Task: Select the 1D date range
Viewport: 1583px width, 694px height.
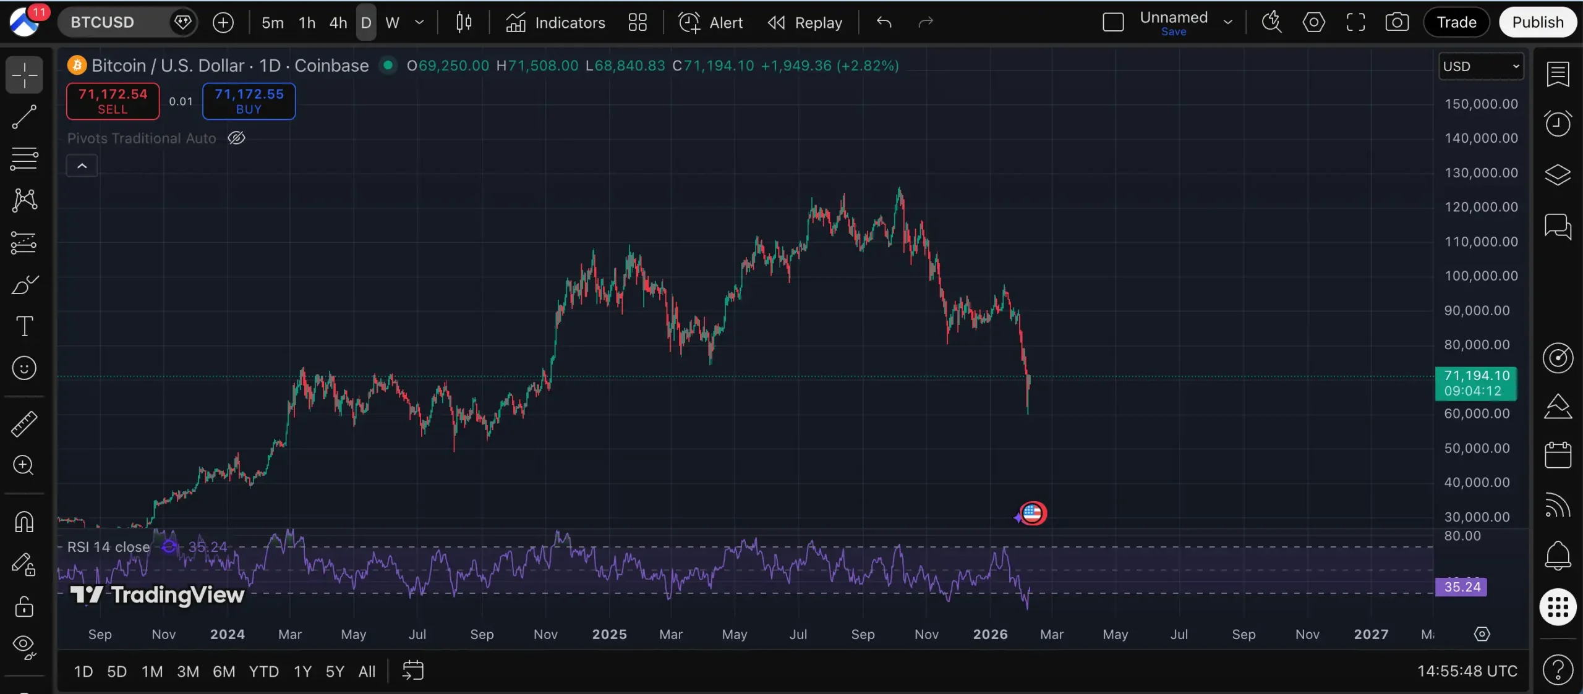Action: coord(83,672)
